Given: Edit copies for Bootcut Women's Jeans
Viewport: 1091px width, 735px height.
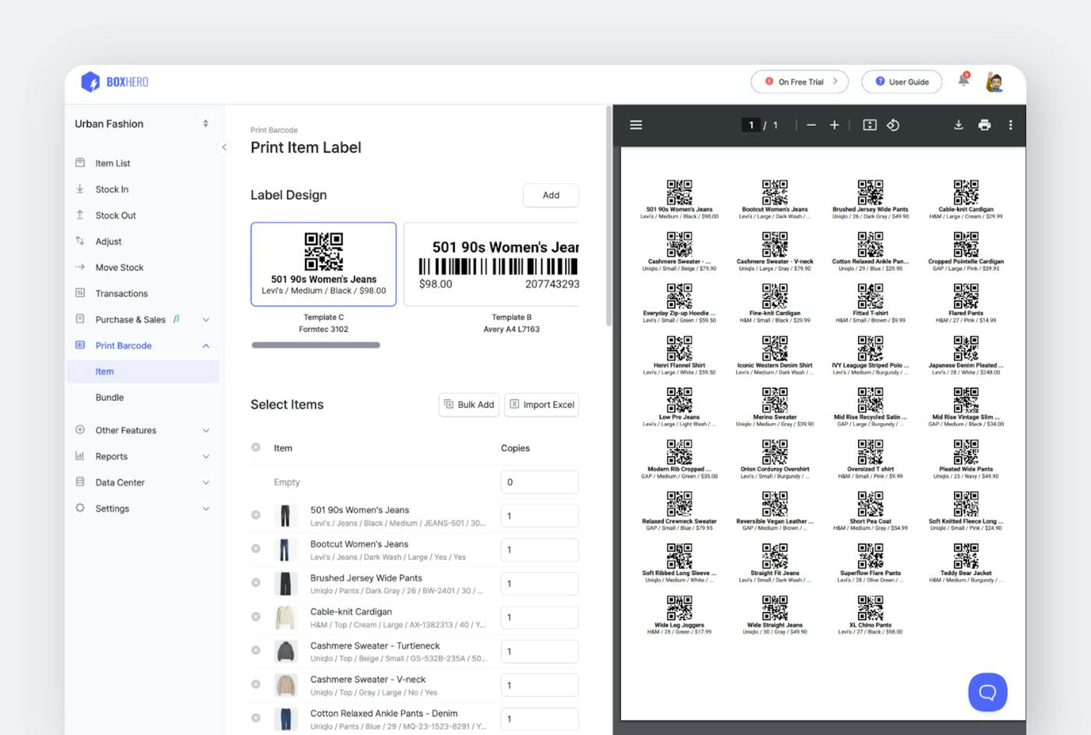Looking at the screenshot, I should tap(540, 550).
